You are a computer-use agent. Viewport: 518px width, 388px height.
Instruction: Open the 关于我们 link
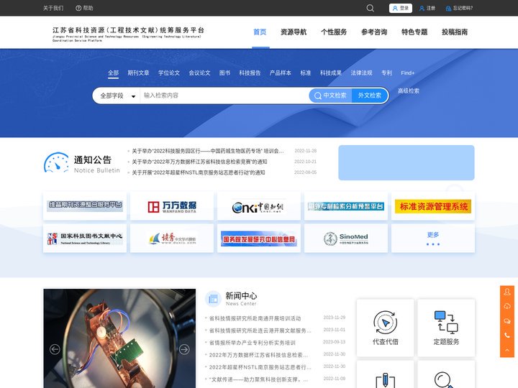tap(53, 8)
